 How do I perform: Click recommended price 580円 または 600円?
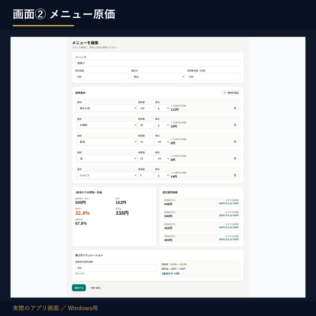coord(229,215)
